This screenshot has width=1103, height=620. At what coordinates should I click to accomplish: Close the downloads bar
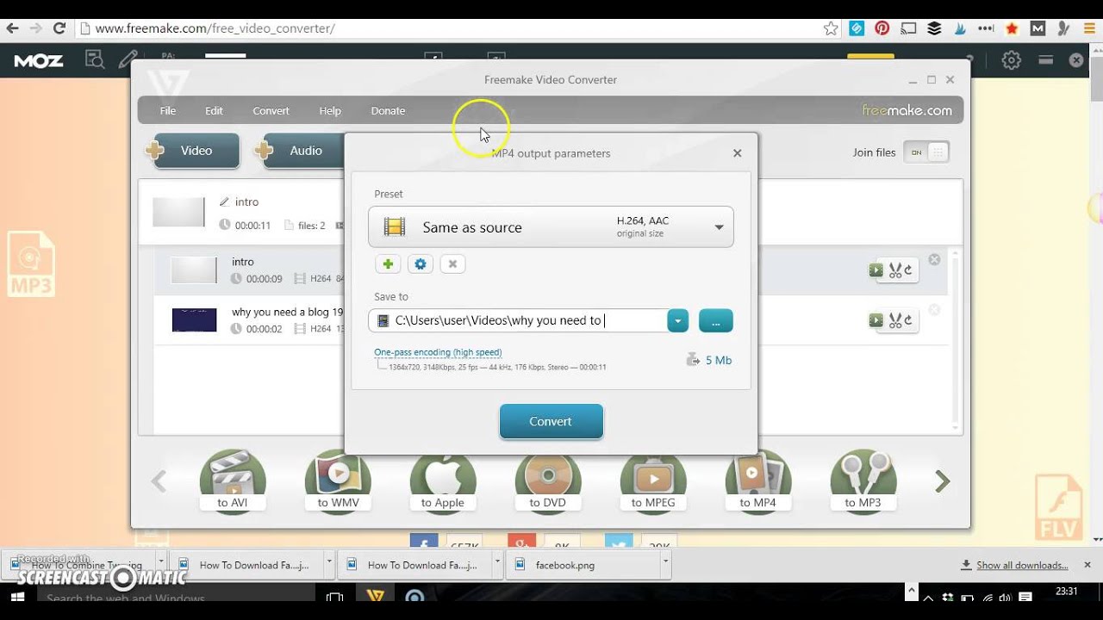tap(1087, 565)
